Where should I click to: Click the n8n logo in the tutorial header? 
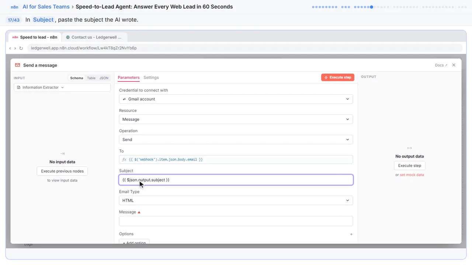[x=14, y=7]
